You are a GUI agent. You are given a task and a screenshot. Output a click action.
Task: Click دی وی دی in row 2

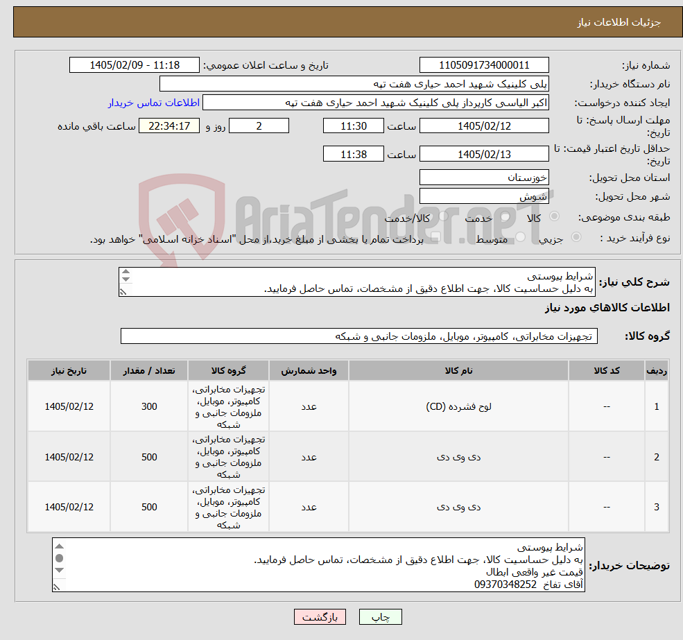tap(458, 456)
